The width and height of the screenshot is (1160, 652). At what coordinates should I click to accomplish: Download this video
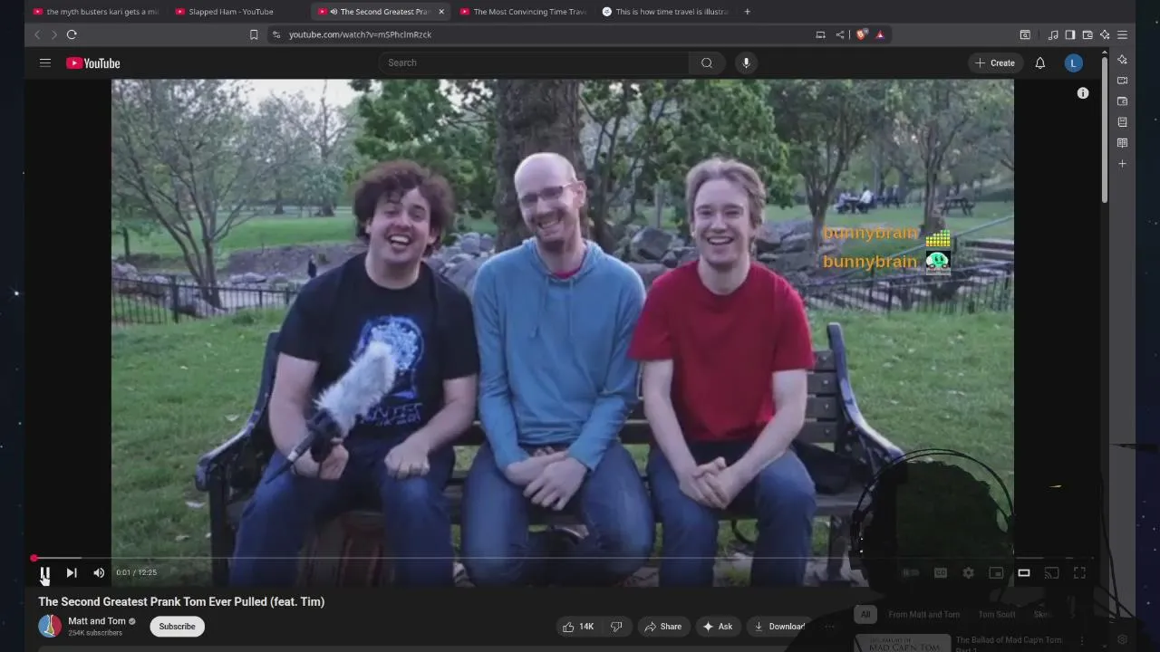[x=779, y=627]
